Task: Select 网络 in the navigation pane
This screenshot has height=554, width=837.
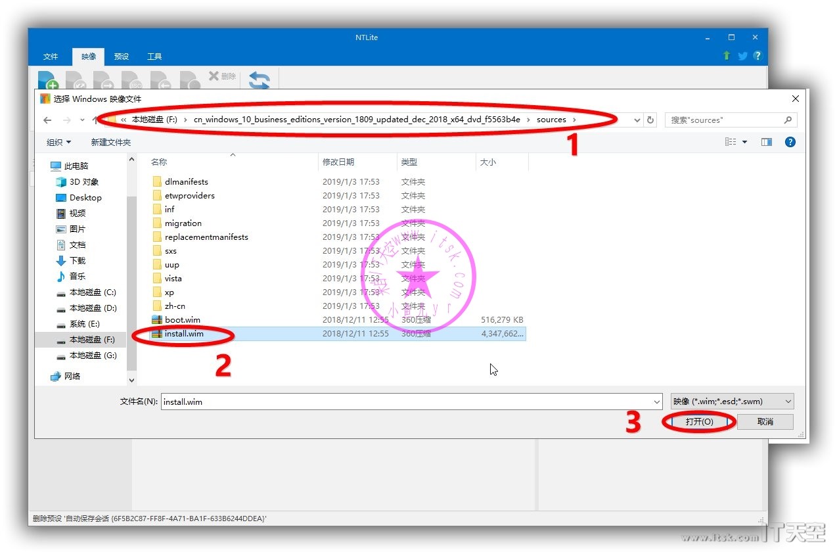Action: pos(66,377)
